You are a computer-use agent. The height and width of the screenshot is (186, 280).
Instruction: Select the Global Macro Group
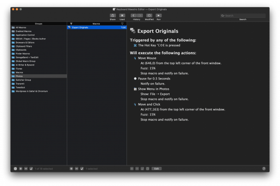39,61
